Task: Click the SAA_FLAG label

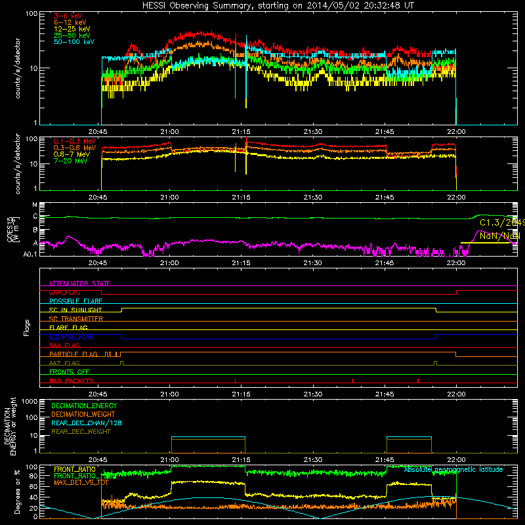Action: [64, 345]
